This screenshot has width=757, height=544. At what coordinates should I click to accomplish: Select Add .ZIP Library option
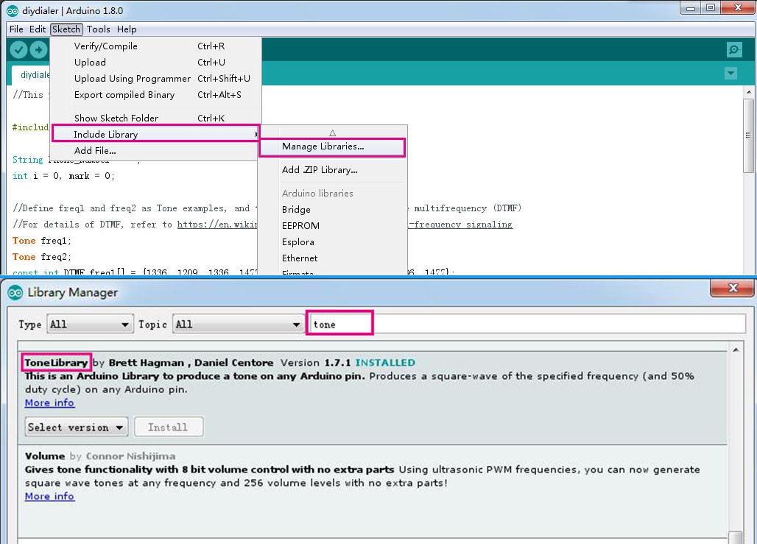click(x=320, y=170)
